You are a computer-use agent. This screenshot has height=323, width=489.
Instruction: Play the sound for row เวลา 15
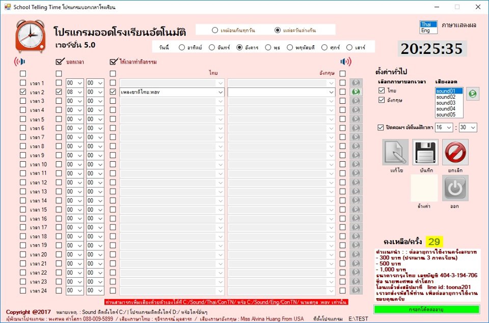point(356,209)
